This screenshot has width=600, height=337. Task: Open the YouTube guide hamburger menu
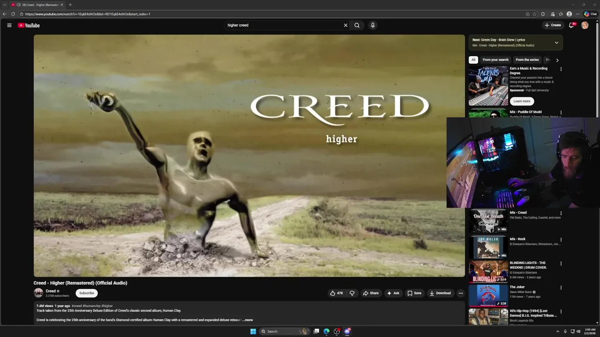[9, 25]
